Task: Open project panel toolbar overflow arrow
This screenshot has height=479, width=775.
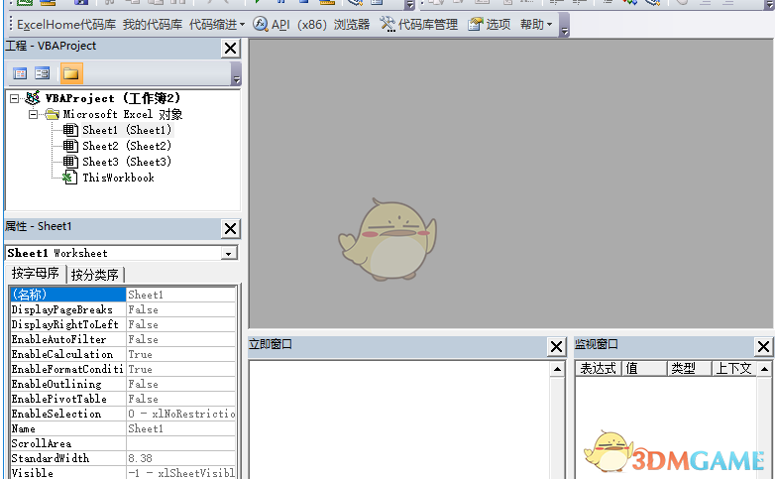Action: tap(236, 74)
